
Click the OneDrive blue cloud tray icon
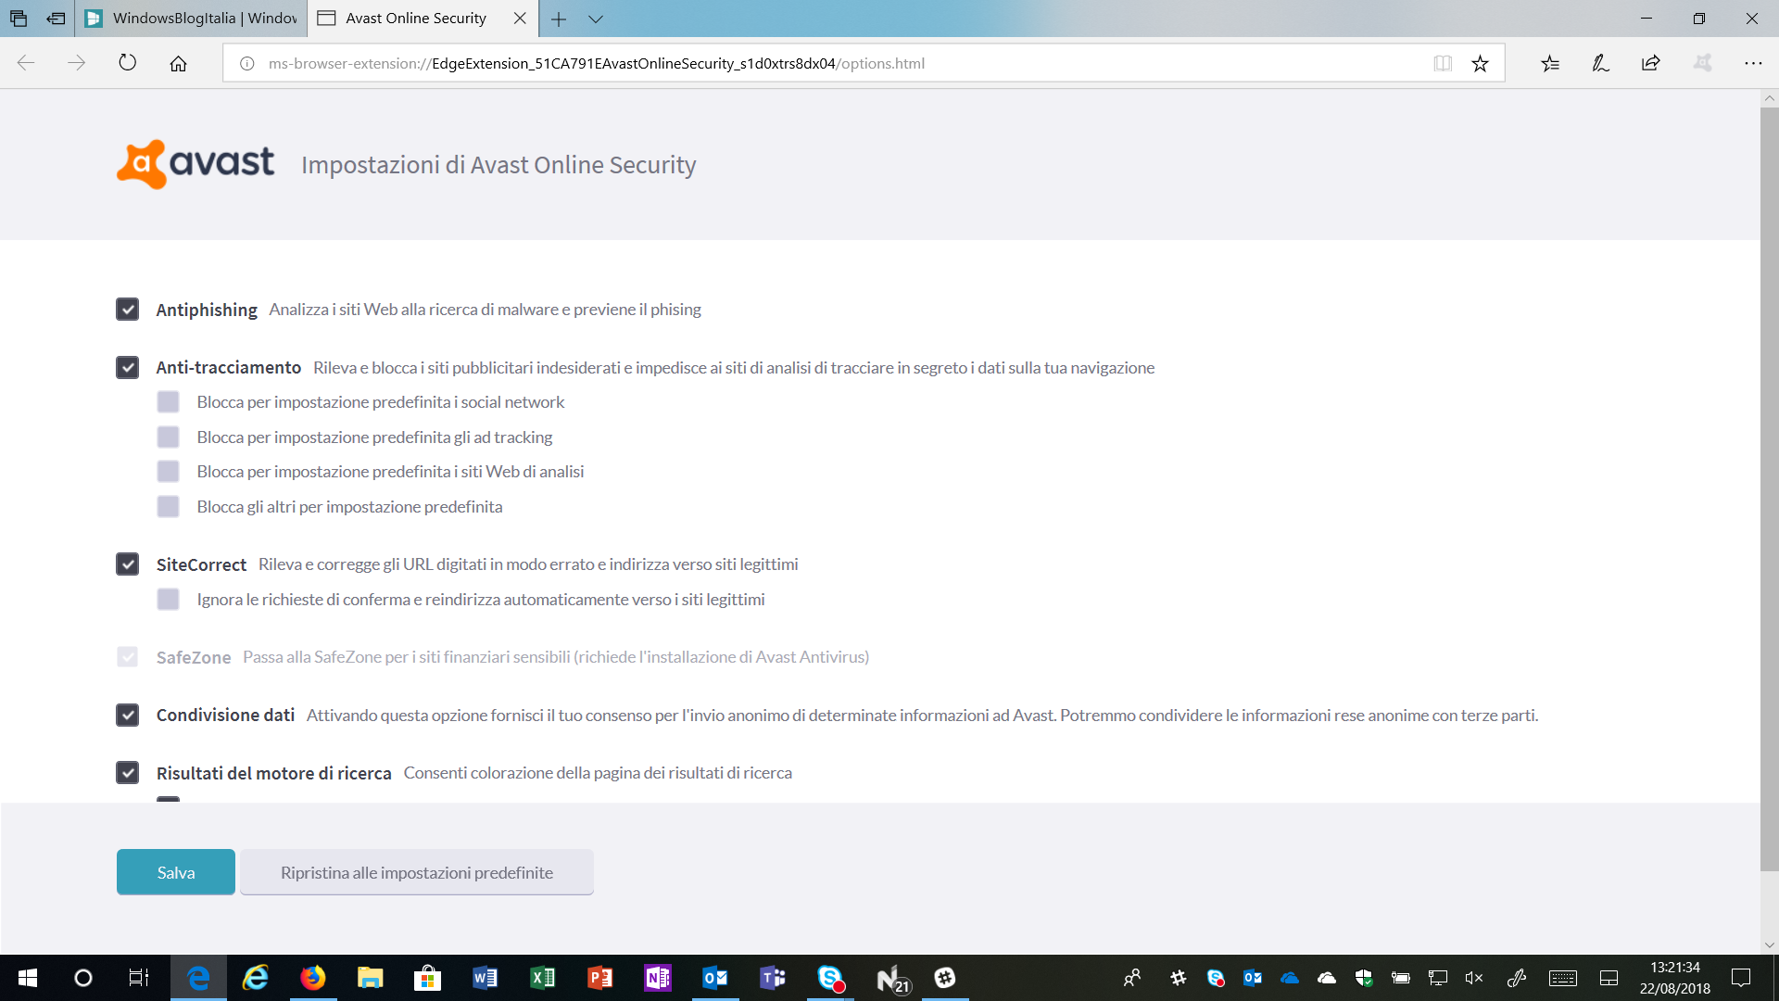tap(1290, 978)
